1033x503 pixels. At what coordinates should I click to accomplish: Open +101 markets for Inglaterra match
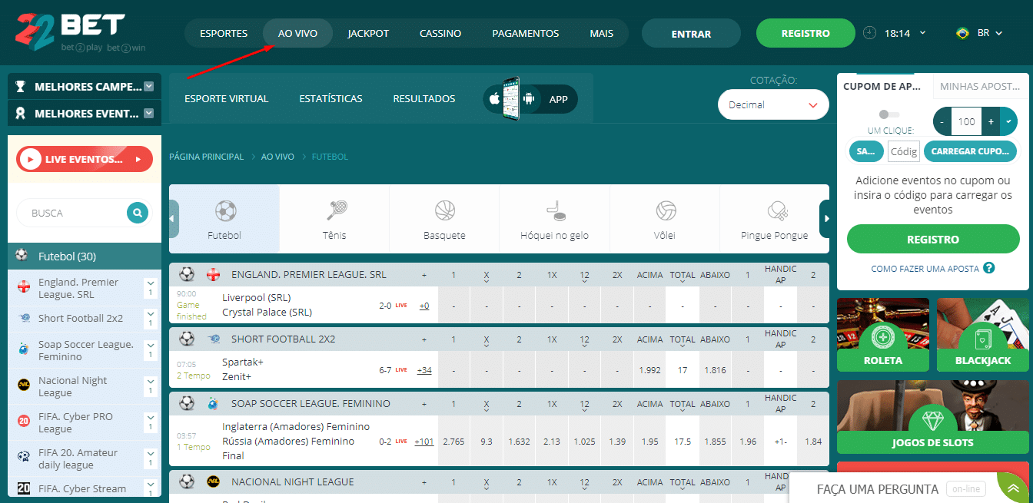[423, 442]
